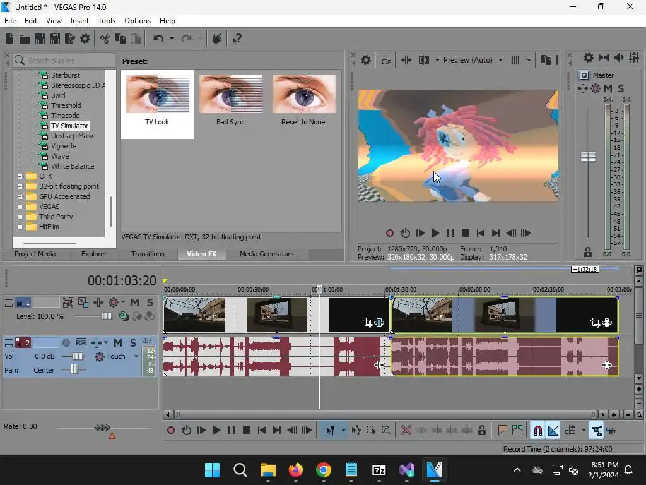Open the Preview (Auto) quality dropdown
This screenshot has width=646, height=485.
pos(500,60)
